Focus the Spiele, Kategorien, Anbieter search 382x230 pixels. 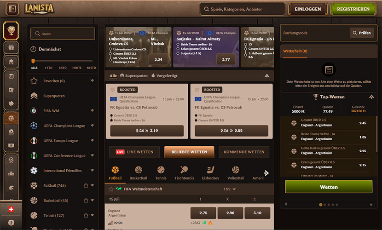[243, 9]
